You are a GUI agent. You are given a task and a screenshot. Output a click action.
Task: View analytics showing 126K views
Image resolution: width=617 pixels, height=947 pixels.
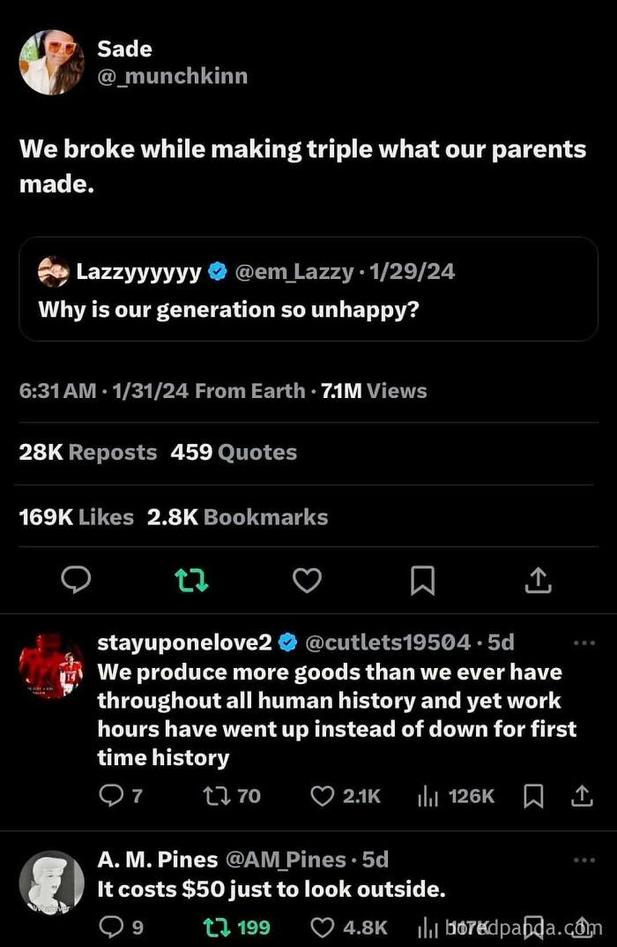427,796
